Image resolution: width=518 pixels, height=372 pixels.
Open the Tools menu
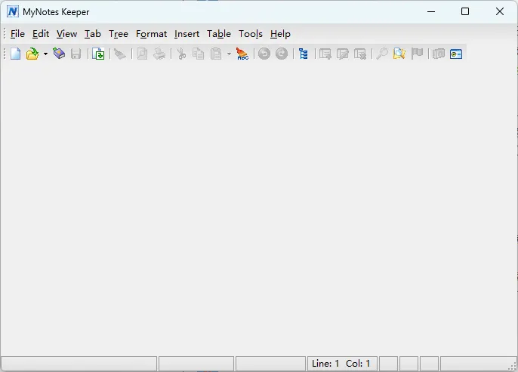251,34
